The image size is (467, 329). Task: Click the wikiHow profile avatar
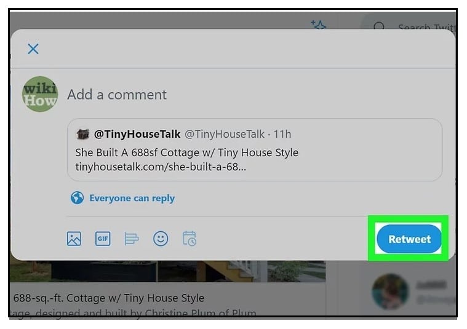point(40,94)
